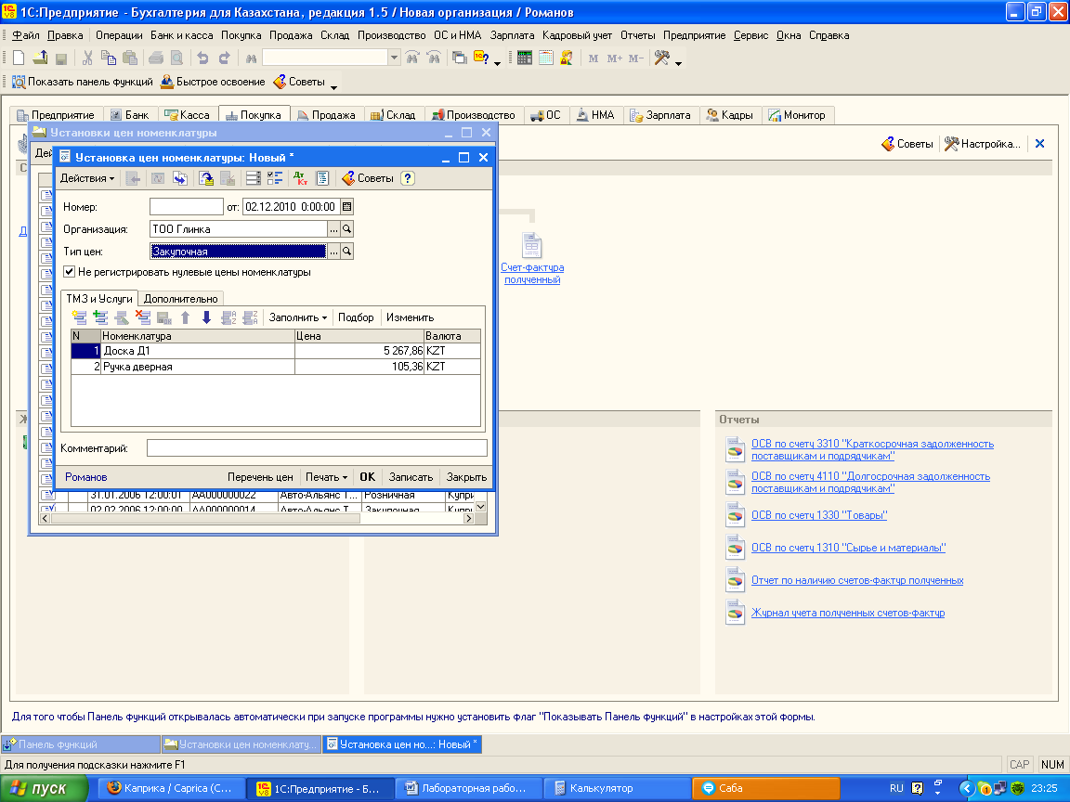Open the ОСВ по счету 1330 "Товары" report link

tap(819, 515)
